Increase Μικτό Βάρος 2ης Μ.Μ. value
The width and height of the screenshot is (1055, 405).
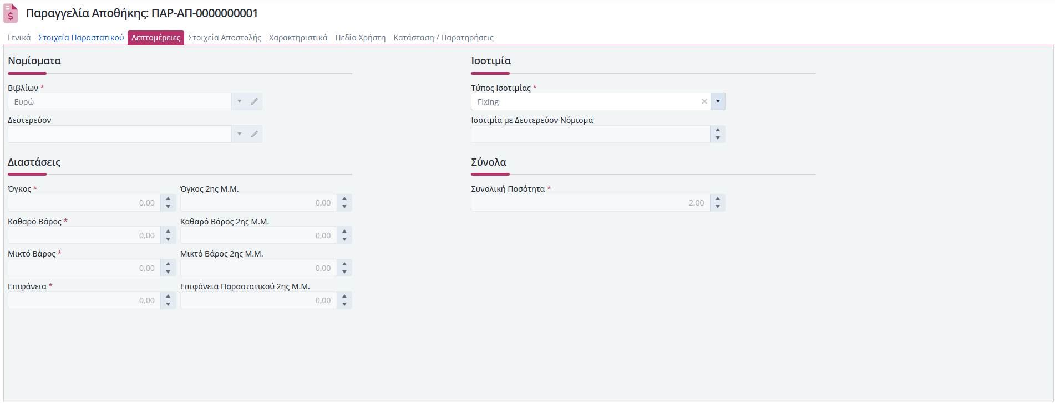(344, 264)
